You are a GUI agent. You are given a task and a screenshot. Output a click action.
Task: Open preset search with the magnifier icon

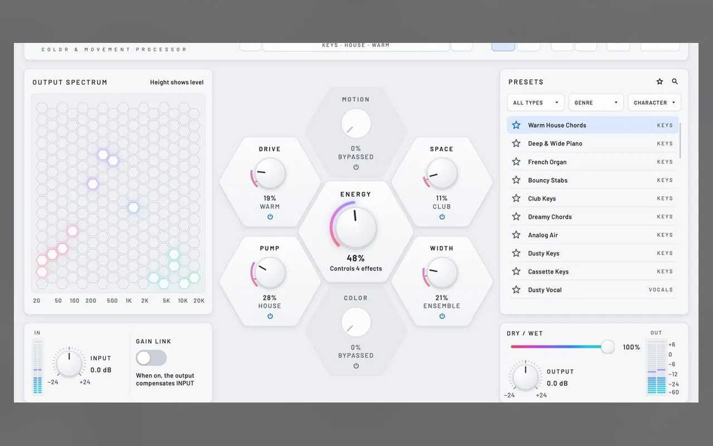click(675, 81)
